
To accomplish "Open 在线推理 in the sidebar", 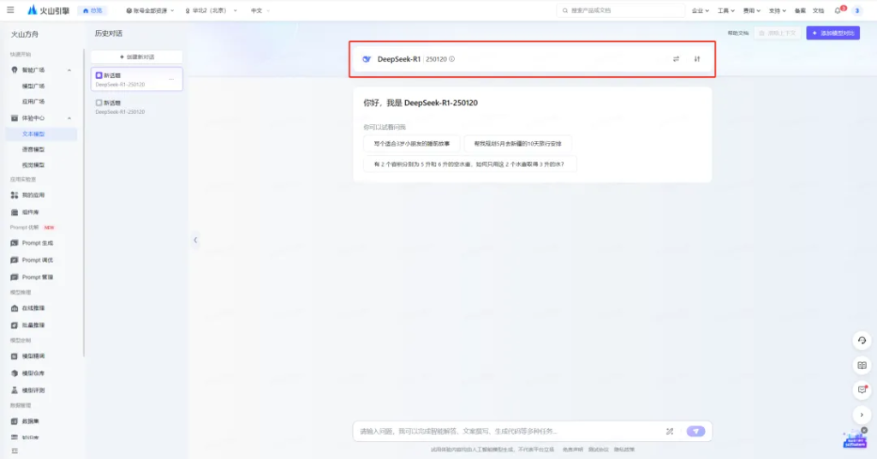I will (33, 308).
